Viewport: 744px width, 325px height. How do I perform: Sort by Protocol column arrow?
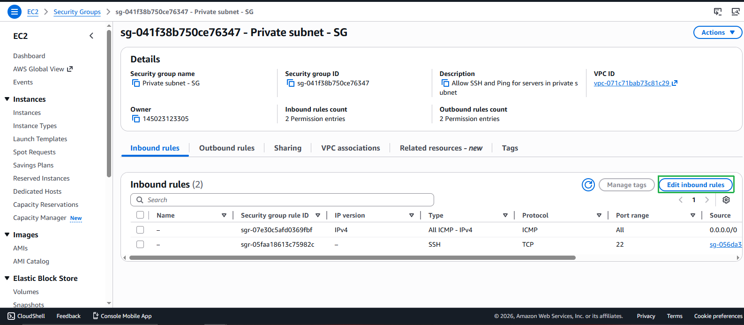coord(599,215)
